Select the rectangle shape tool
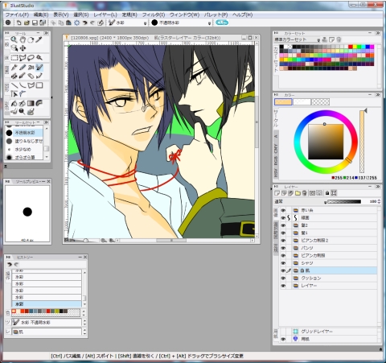The width and height of the screenshot is (386, 363). click(x=39, y=85)
